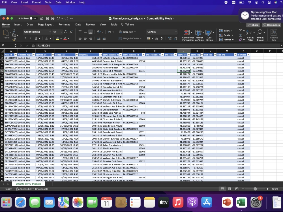
Task: Click the AutoSum sigma icon
Action: pos(241,31)
